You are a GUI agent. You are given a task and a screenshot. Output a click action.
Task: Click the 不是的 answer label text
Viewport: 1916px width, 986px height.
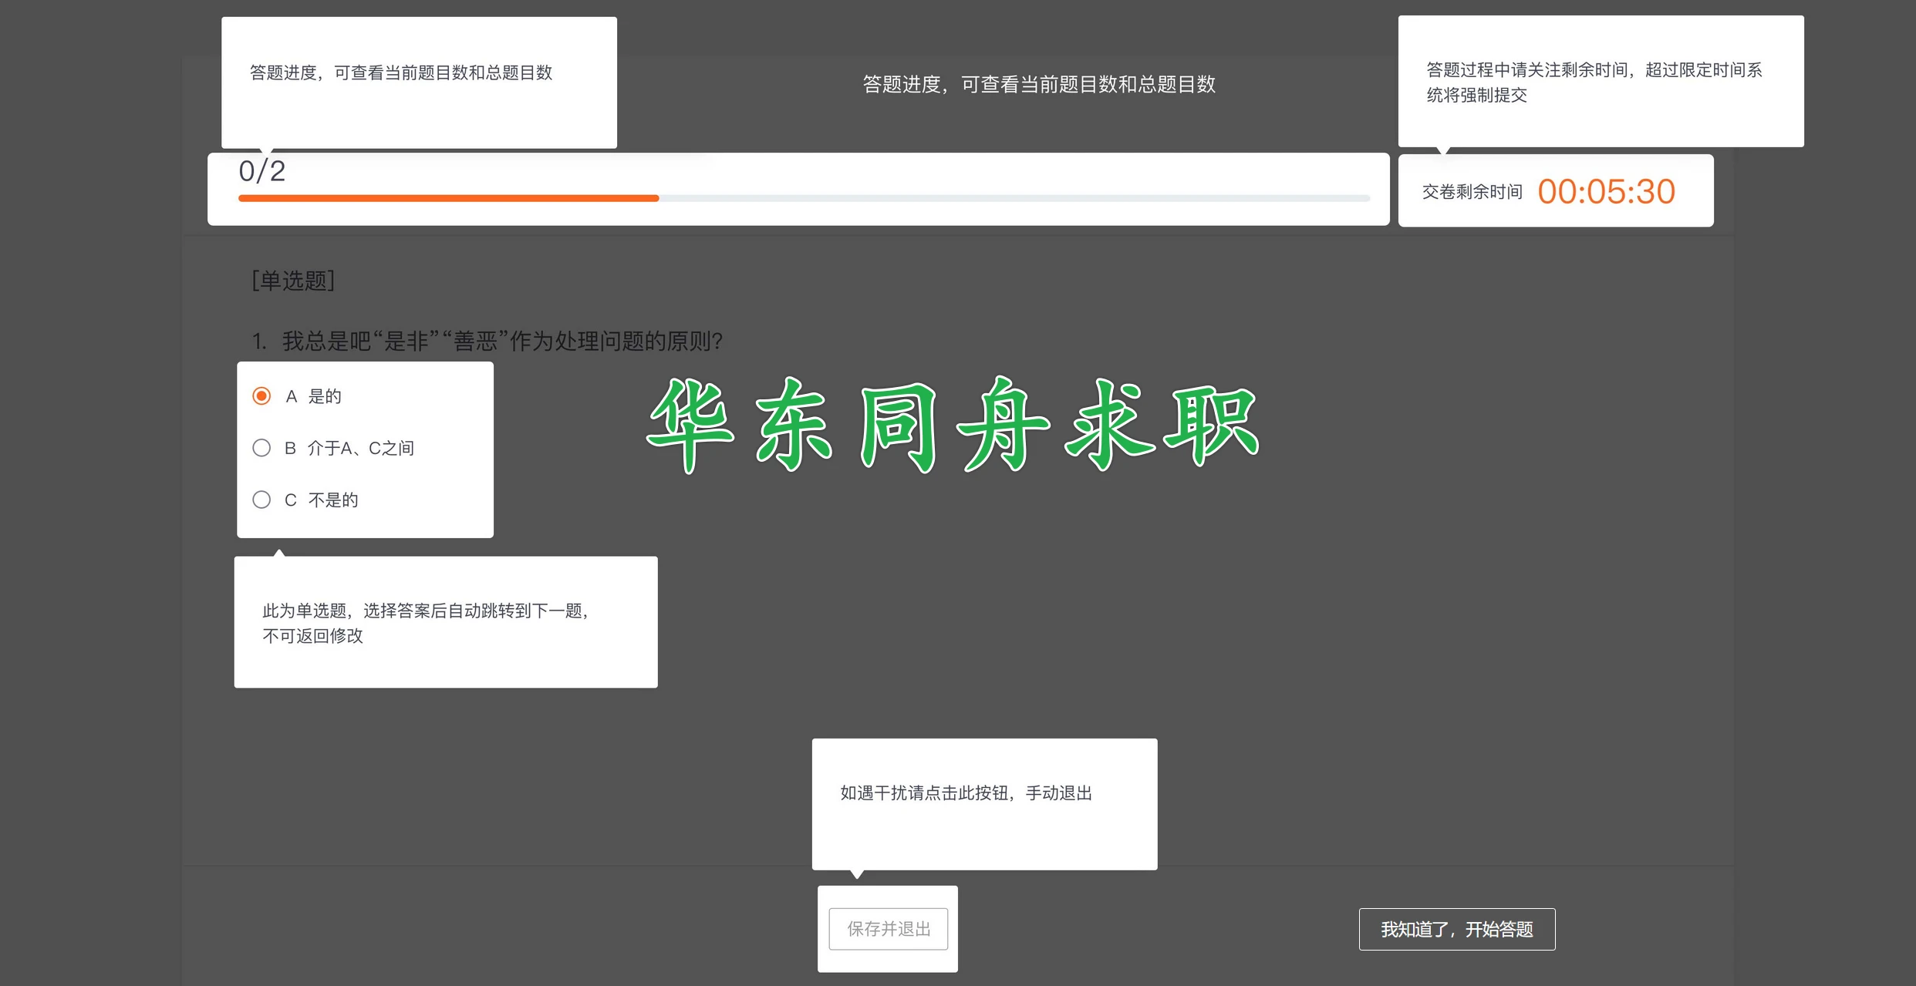[333, 500]
